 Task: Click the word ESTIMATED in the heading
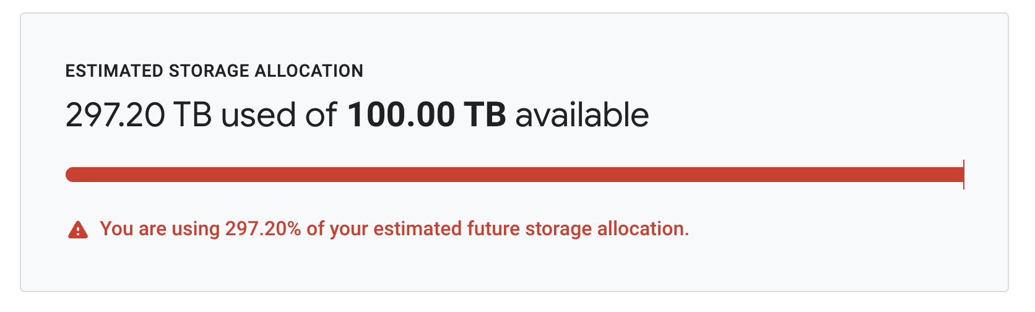point(115,71)
